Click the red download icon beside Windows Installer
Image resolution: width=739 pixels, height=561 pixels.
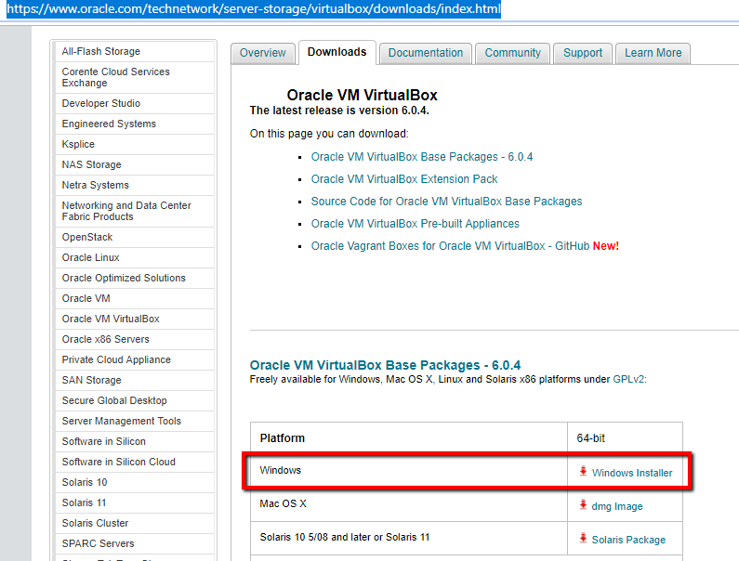583,471
